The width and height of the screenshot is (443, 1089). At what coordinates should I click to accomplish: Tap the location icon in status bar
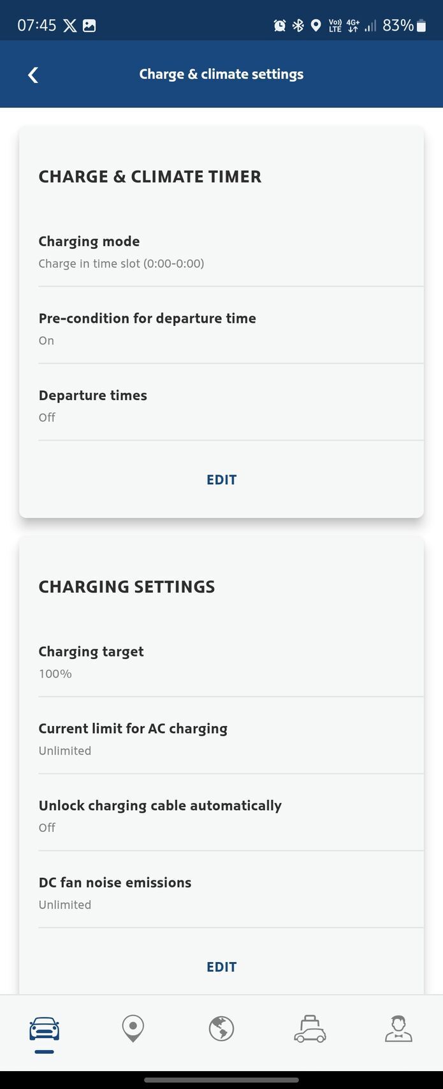[316, 26]
